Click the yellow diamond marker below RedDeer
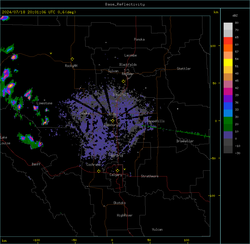 124,81
